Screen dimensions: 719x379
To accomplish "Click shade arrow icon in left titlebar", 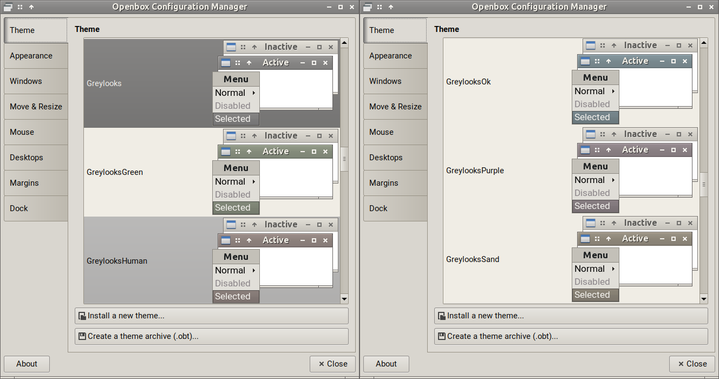I will (31, 7).
